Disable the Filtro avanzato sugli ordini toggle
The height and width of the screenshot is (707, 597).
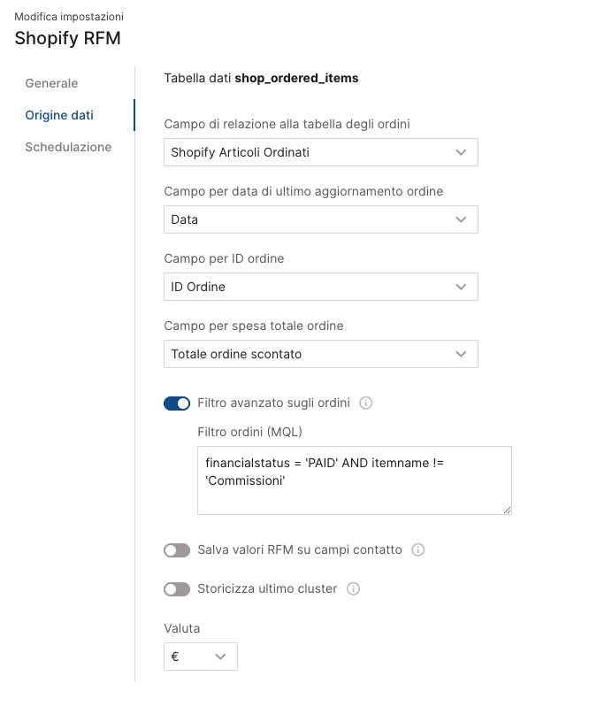coord(177,403)
